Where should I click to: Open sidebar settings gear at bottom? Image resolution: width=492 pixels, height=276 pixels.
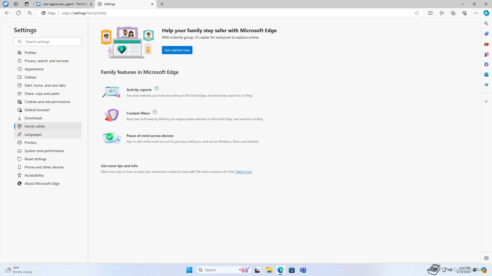(x=486, y=258)
